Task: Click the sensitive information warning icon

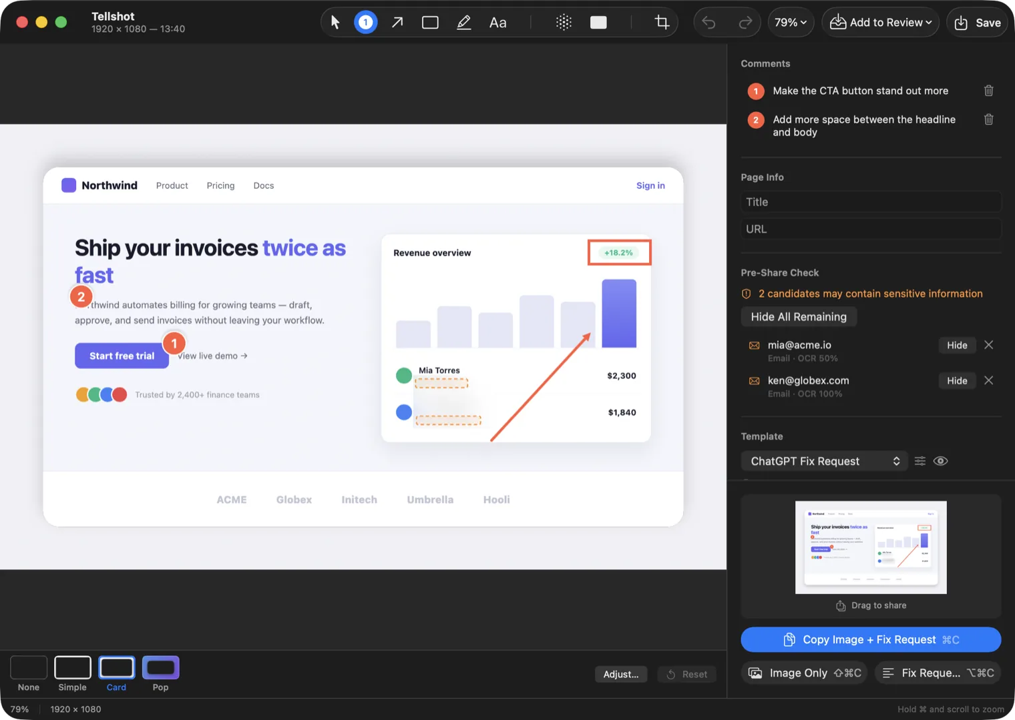Action: (x=747, y=294)
